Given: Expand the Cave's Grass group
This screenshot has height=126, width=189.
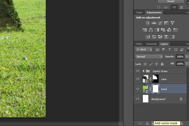Looking at the screenshot, I should [144, 71].
